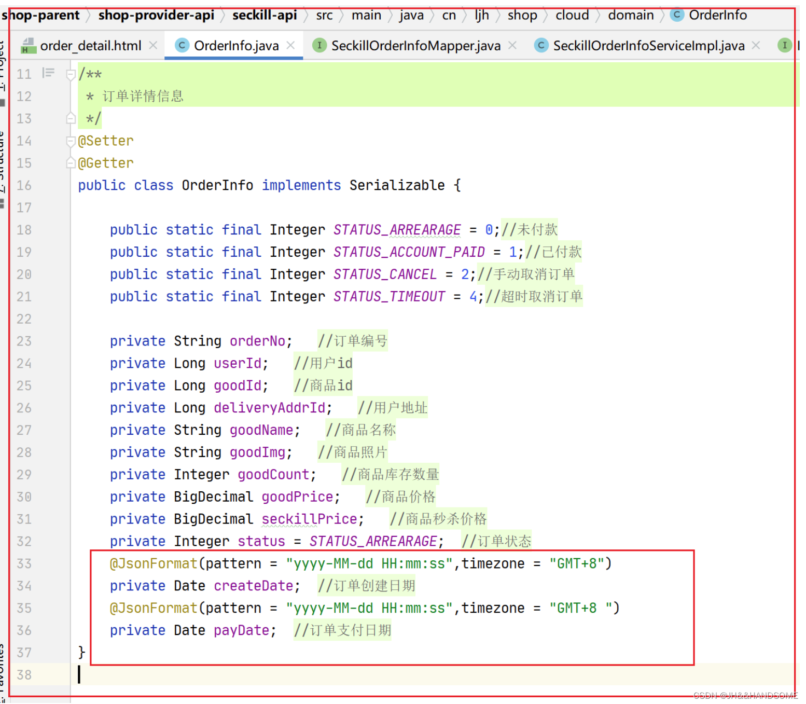Close the SeckillOrderInfoMapper.java tab
The image size is (806, 704).
(512, 46)
